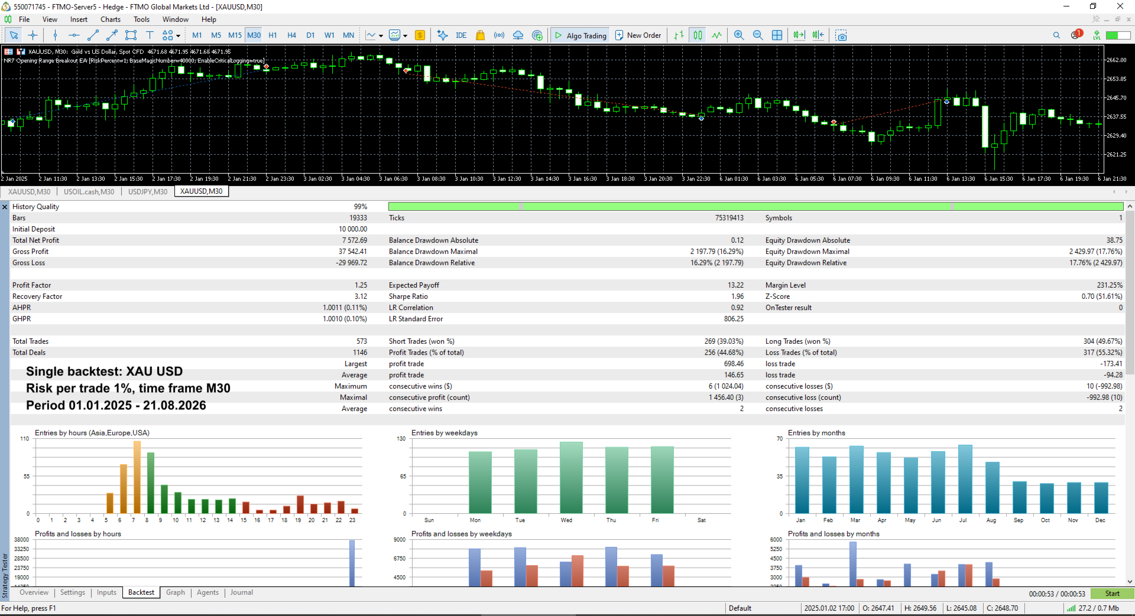Open the search magnifier in toolbar
The width and height of the screenshot is (1135, 616).
tap(1056, 35)
